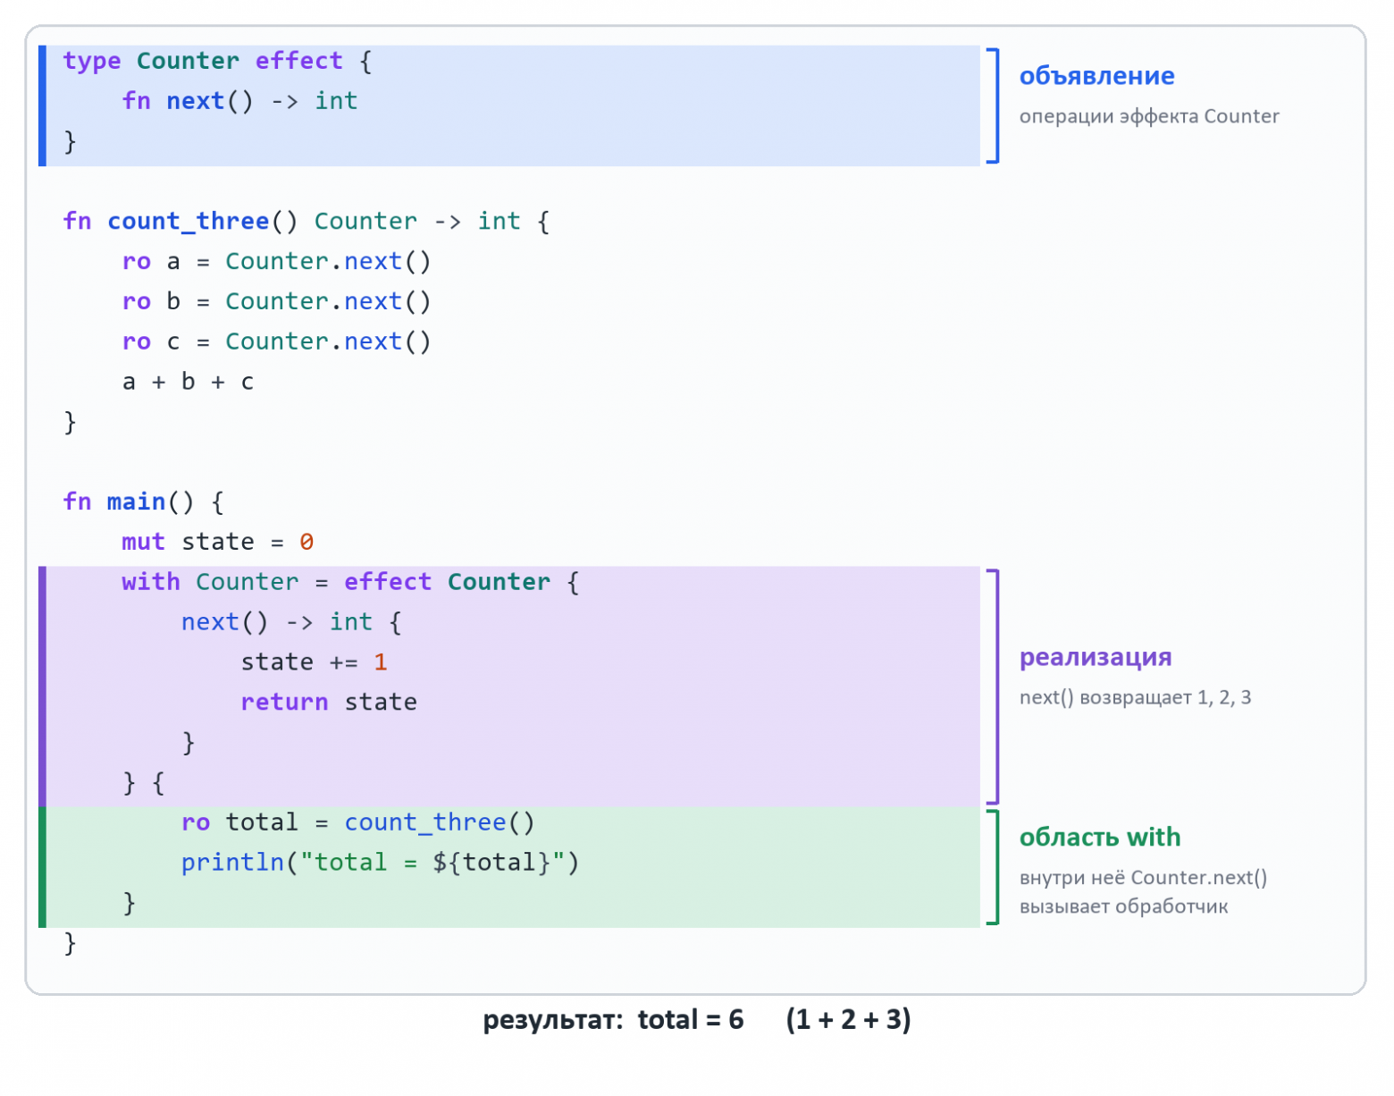Click the 'state += 1' statement

pos(314,662)
